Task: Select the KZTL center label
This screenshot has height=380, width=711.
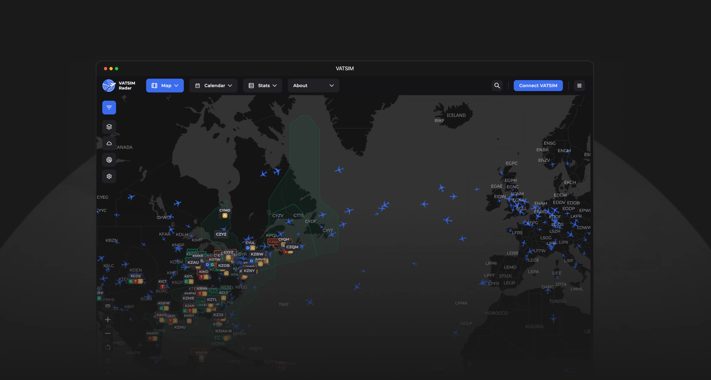Action: click(212, 299)
